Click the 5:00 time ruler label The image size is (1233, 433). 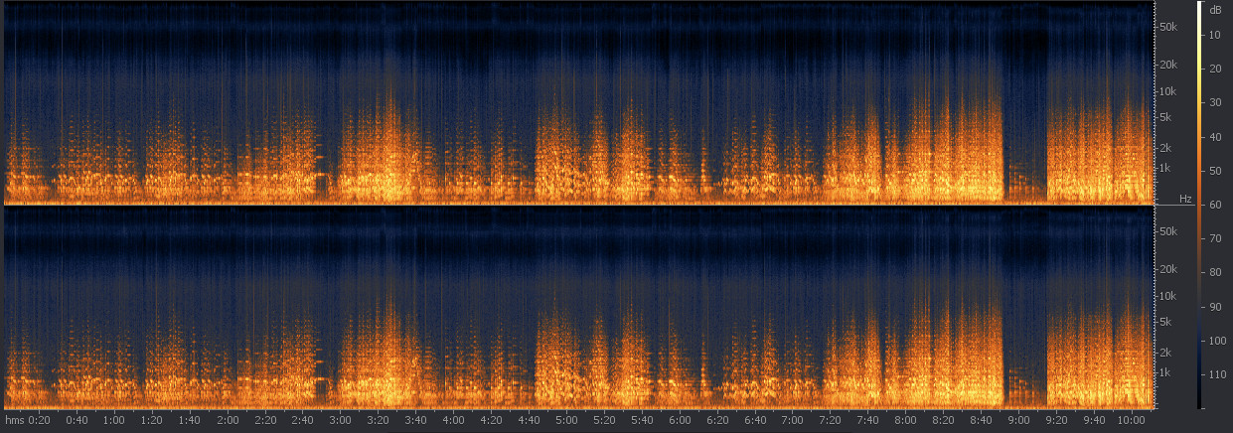click(x=566, y=421)
